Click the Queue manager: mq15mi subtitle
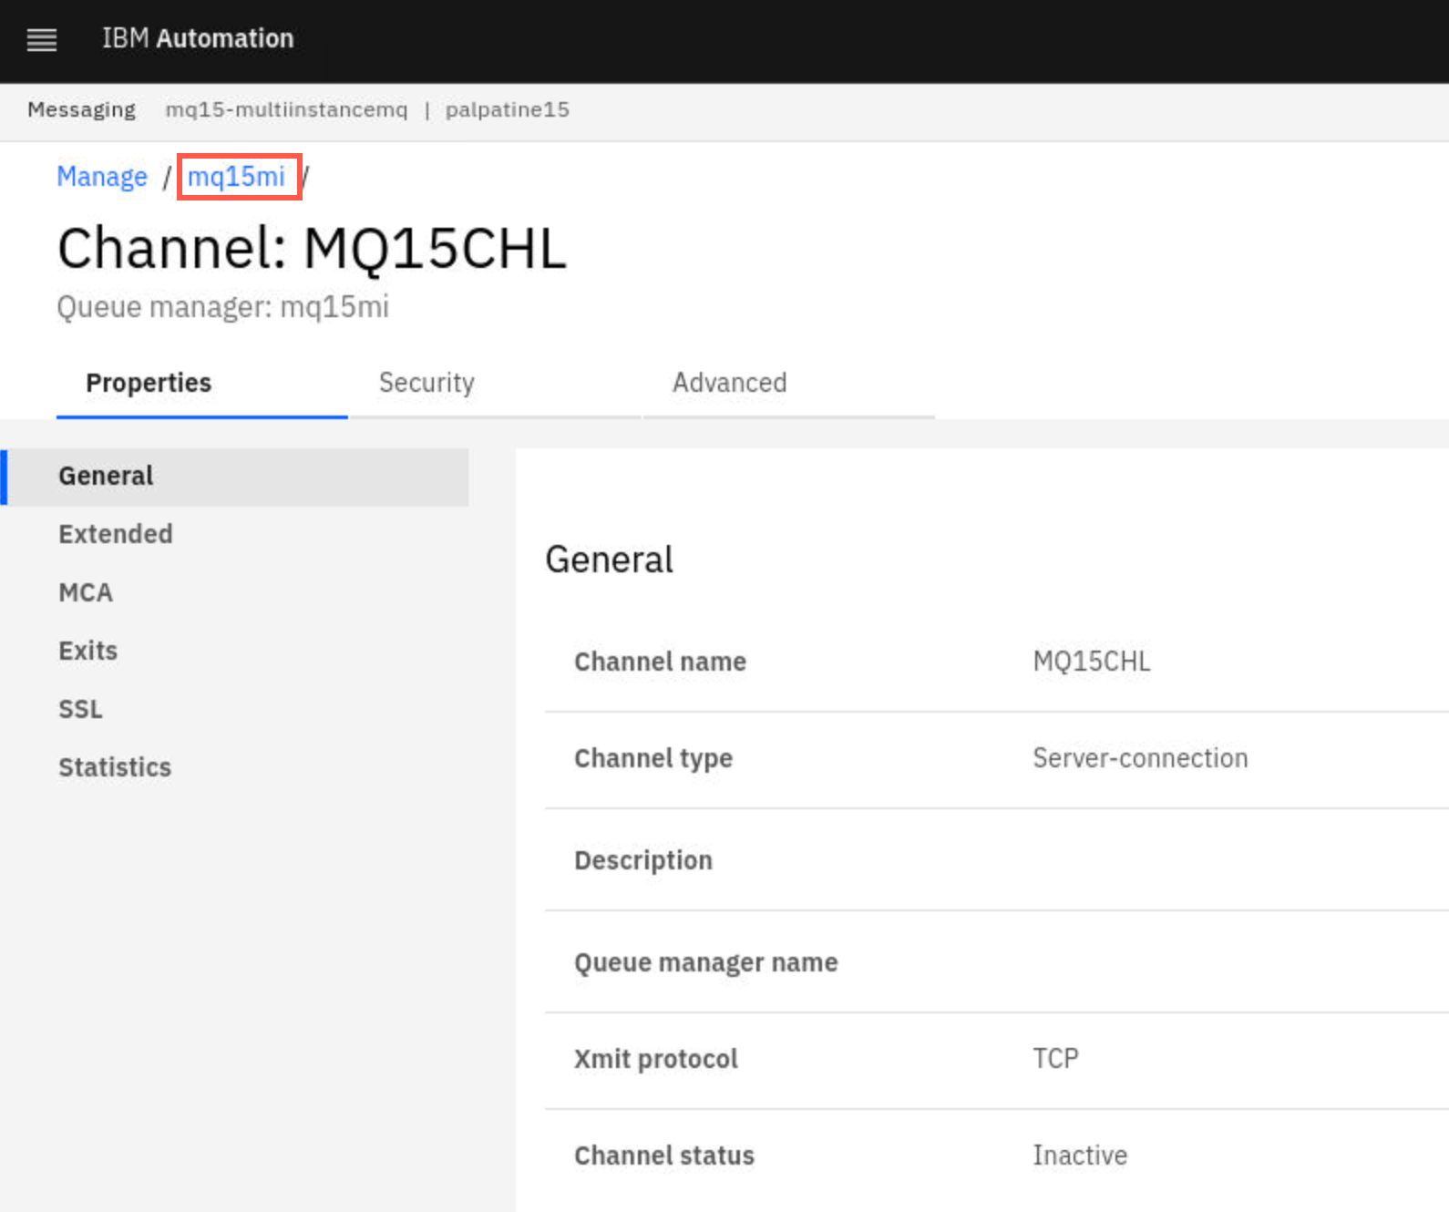Screen dimensions: 1449x1212 pos(223,307)
